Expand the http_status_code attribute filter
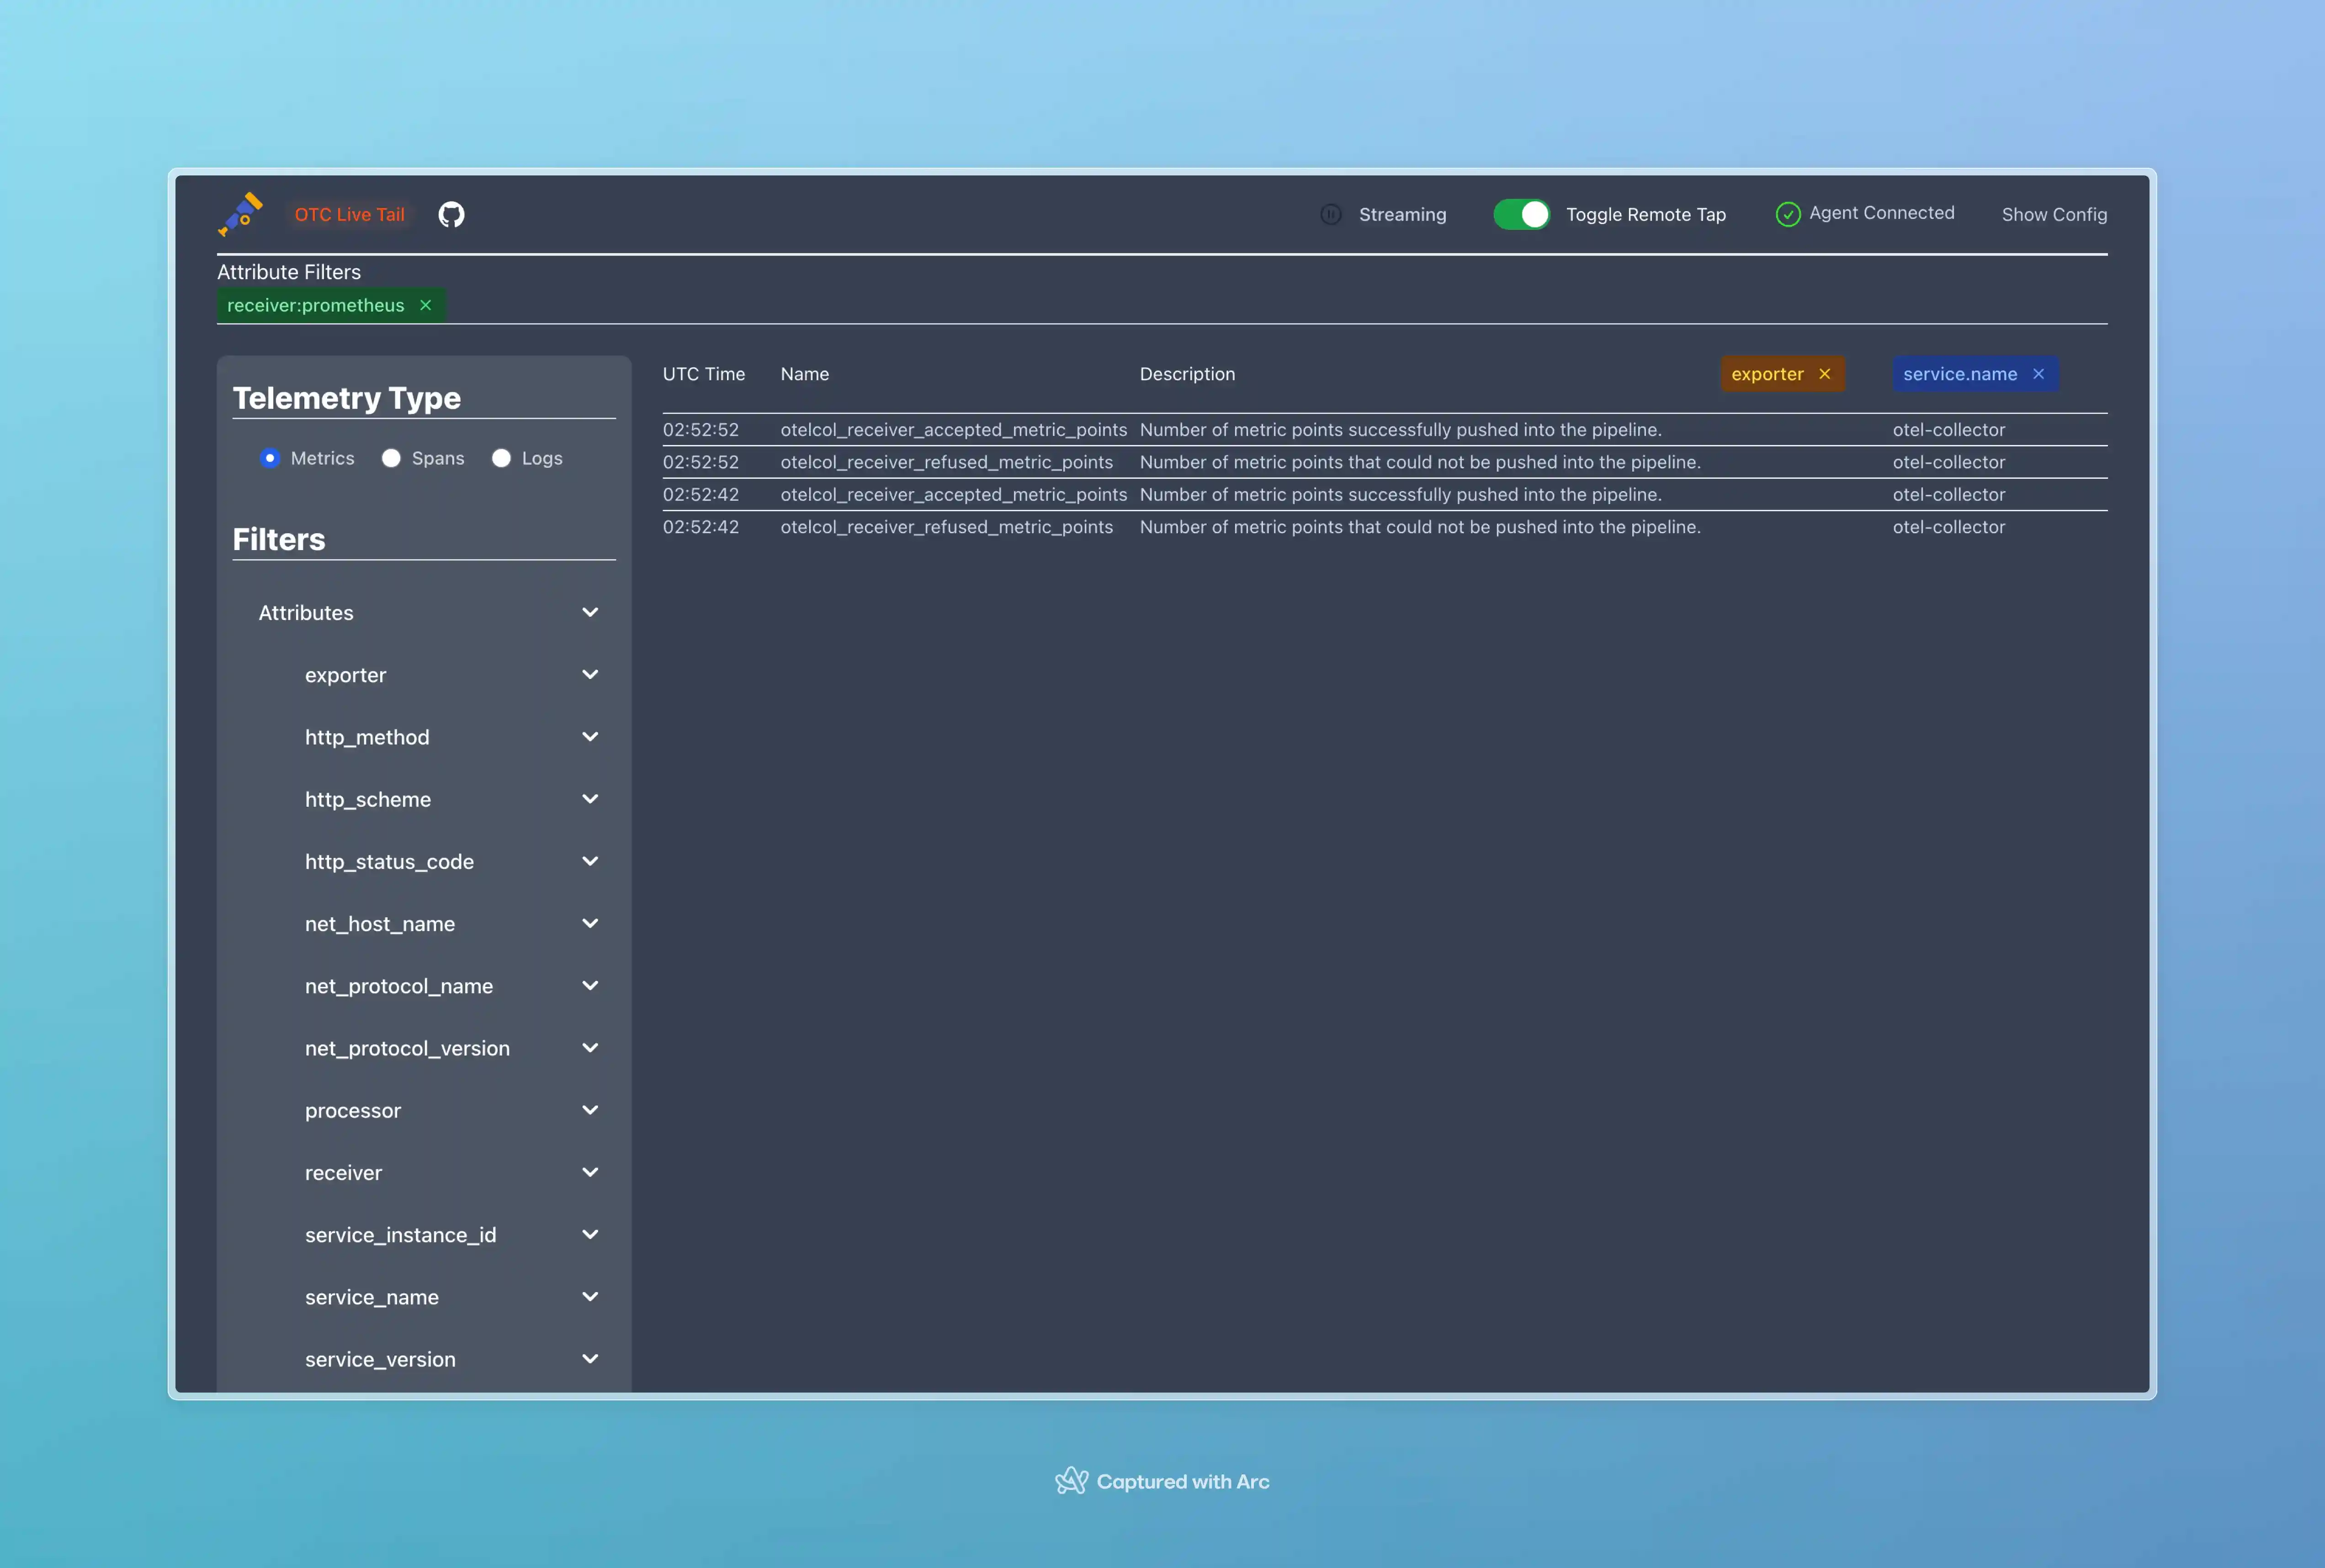 click(x=590, y=861)
